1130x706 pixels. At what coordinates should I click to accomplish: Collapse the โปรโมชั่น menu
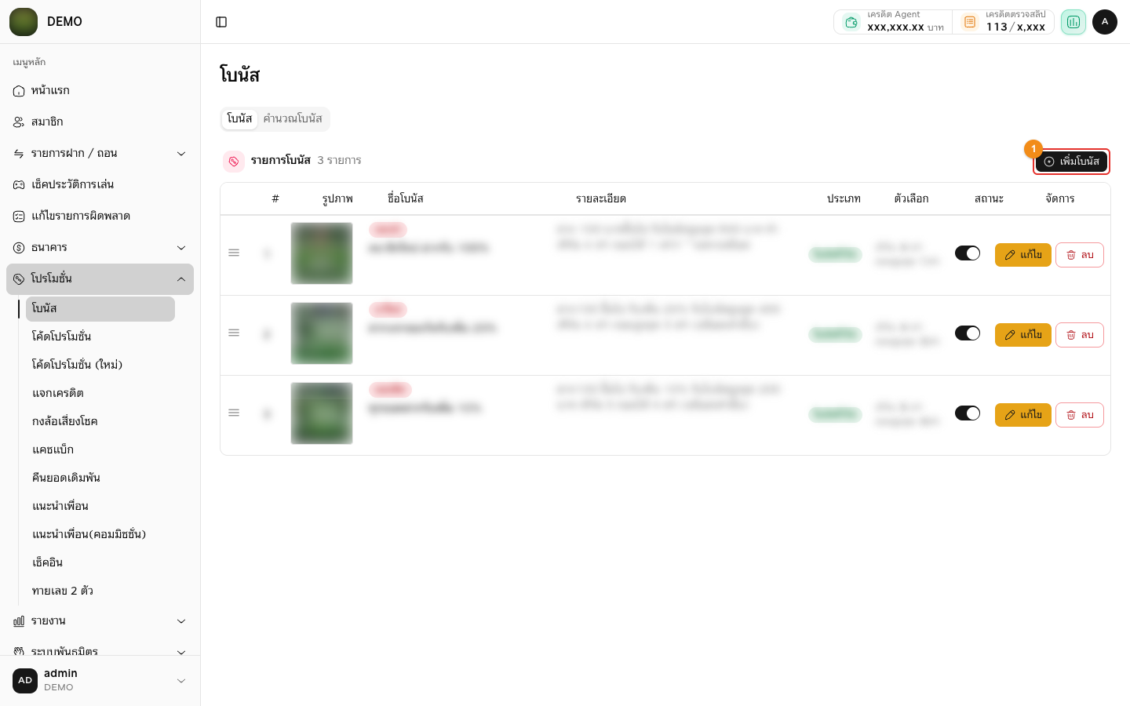(x=100, y=279)
